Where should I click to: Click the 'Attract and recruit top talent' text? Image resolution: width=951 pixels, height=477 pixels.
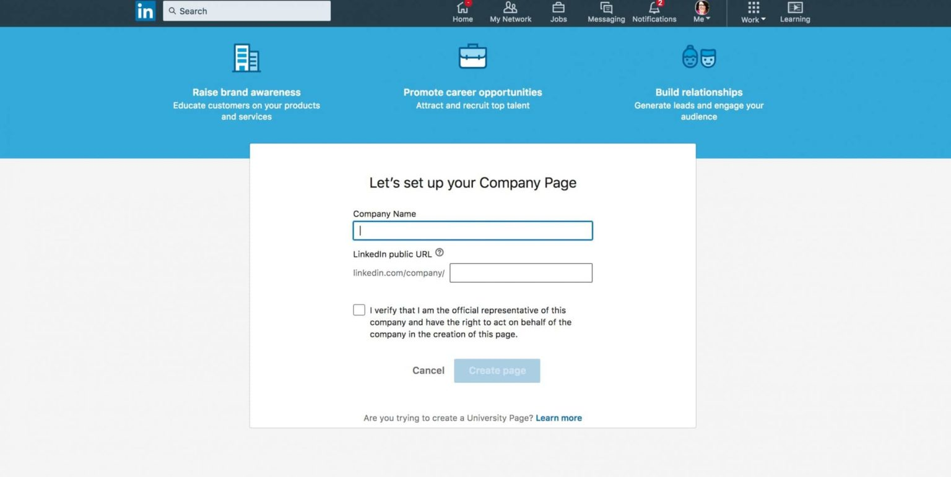coord(472,106)
